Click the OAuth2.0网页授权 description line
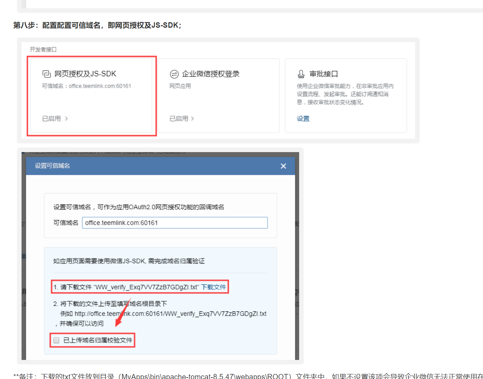483x379 pixels. pos(139,207)
